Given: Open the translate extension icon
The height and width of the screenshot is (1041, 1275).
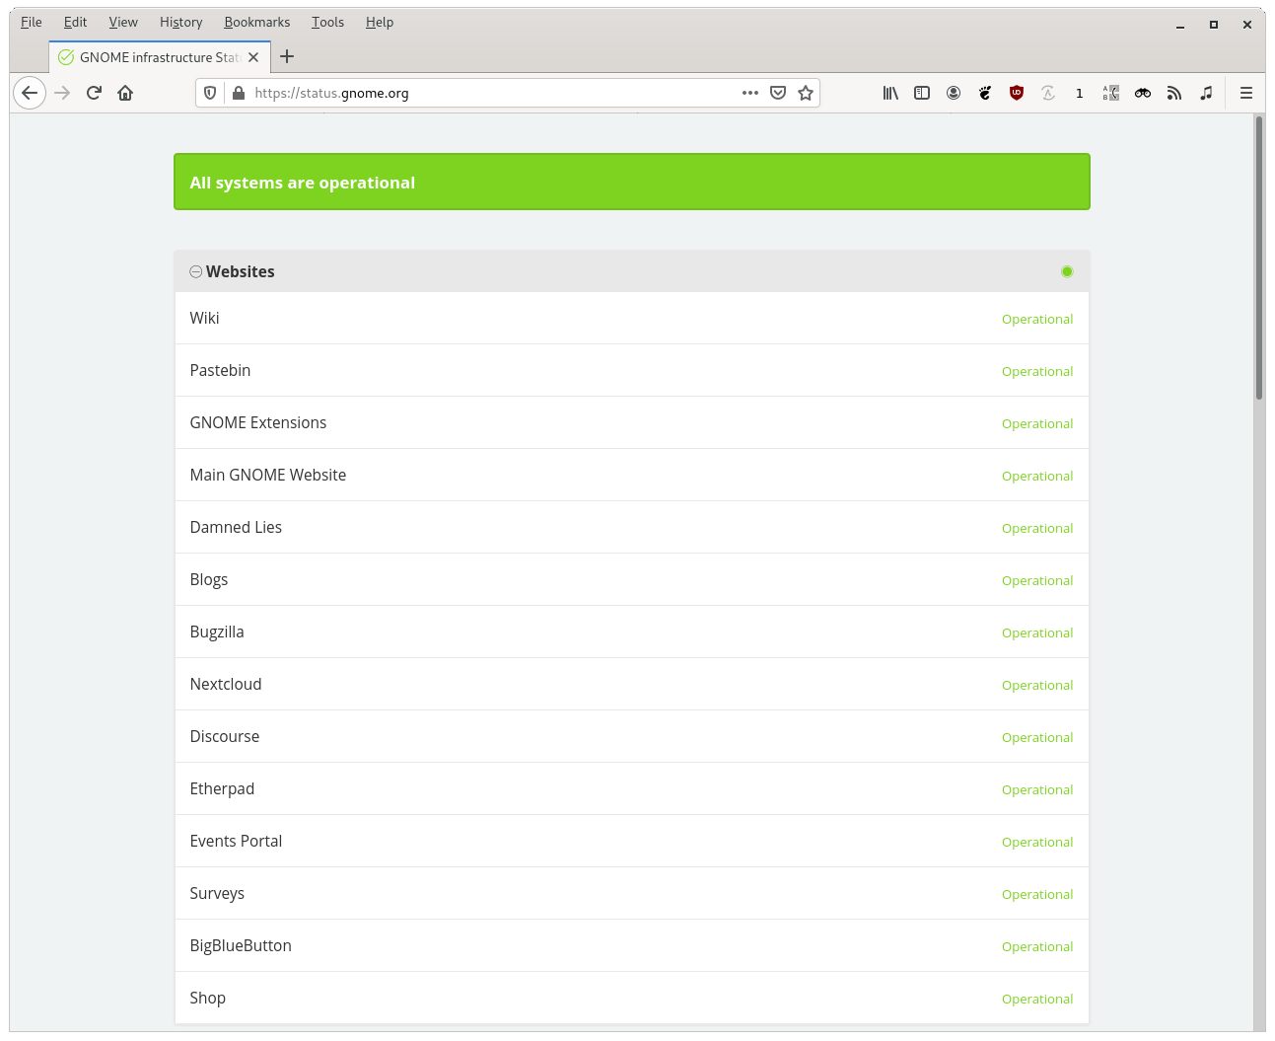Looking at the screenshot, I should click(x=1111, y=93).
